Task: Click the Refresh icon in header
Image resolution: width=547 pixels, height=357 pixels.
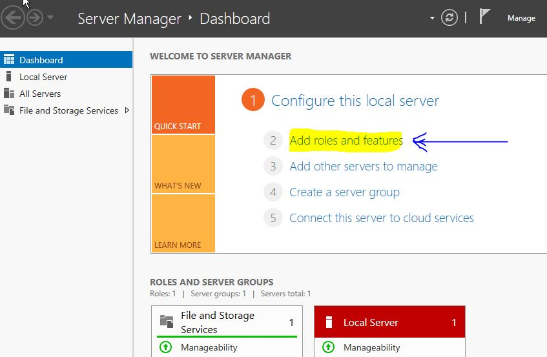Action: pos(449,17)
